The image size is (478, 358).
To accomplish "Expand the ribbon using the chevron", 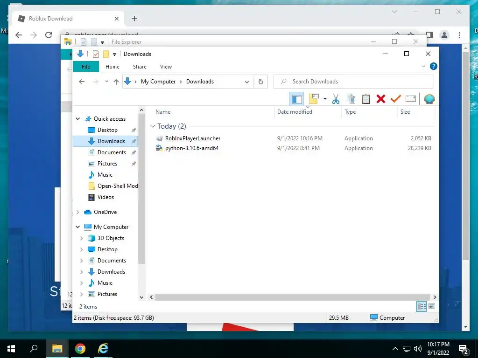I will [x=423, y=66].
